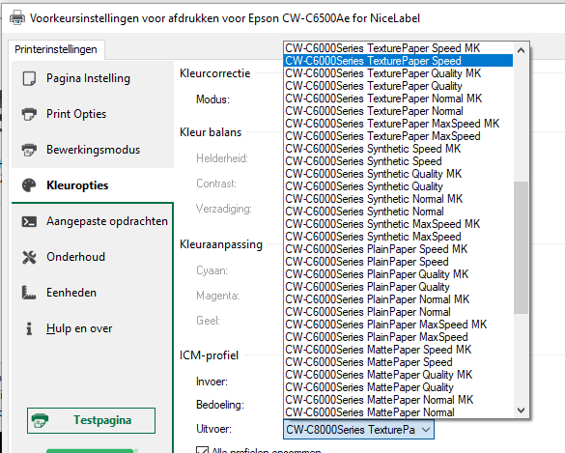
Task: Pick CW-C6000Series MattePaper Normal
Action: coord(399,412)
